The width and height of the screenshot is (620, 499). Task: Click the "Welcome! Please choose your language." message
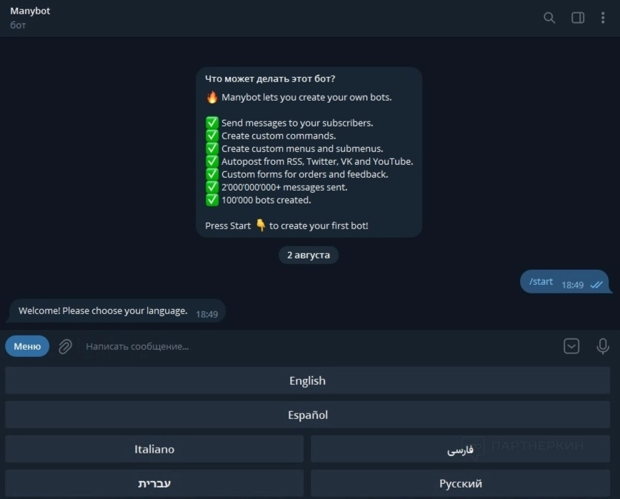coord(103,311)
